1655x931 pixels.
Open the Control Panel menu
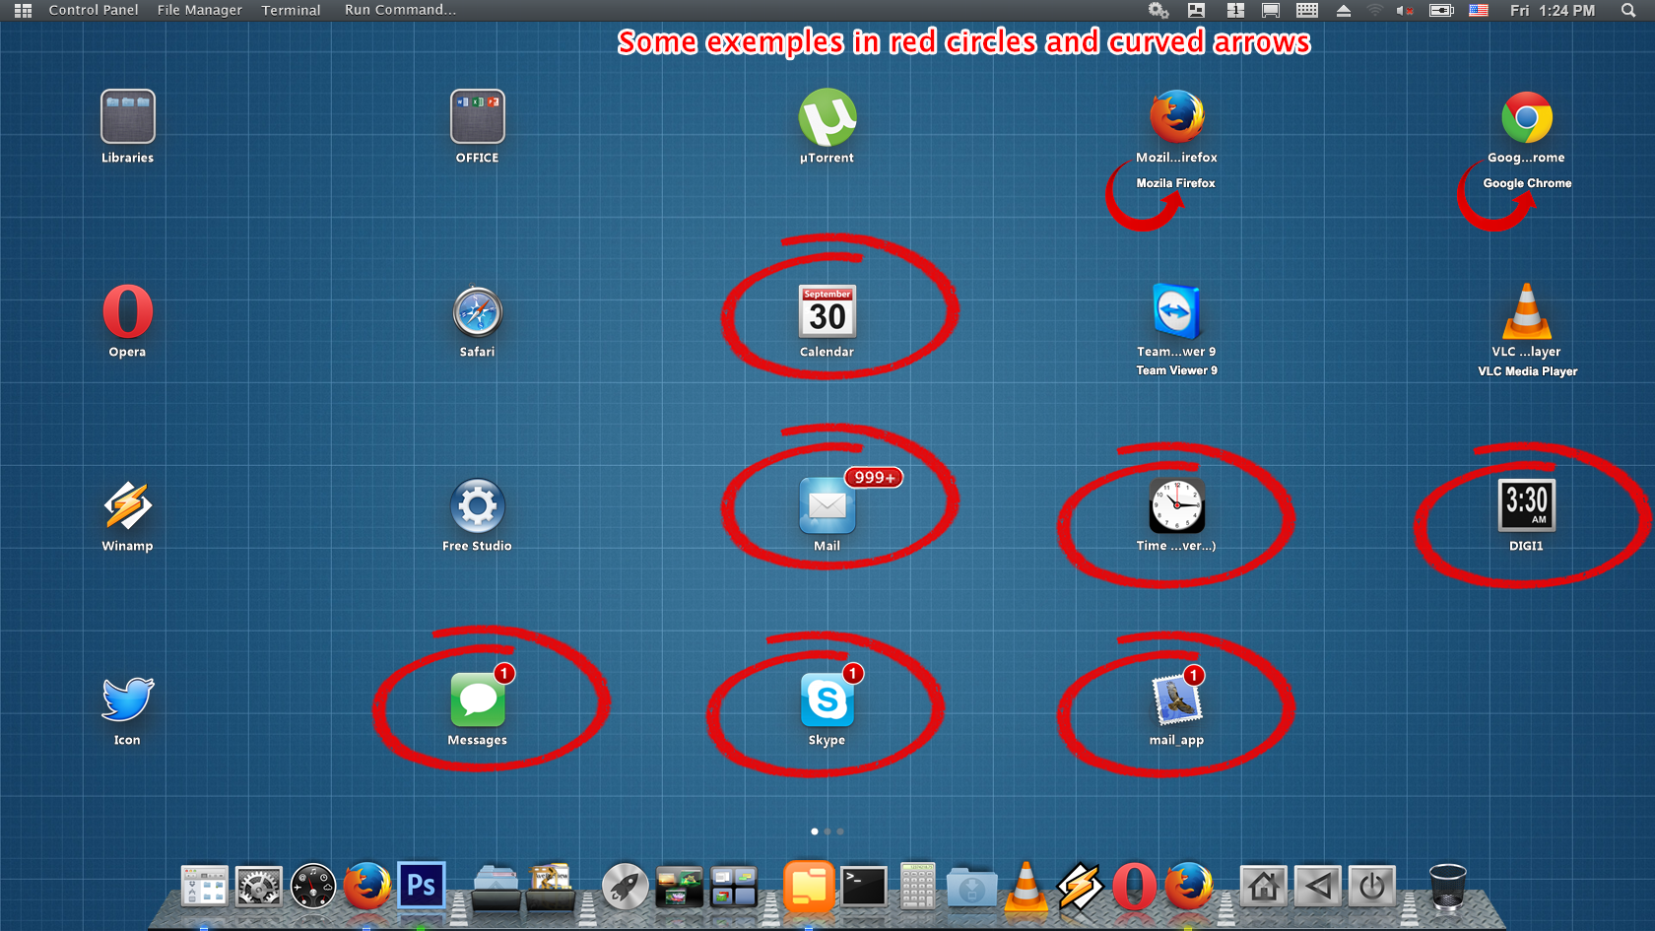94,10
